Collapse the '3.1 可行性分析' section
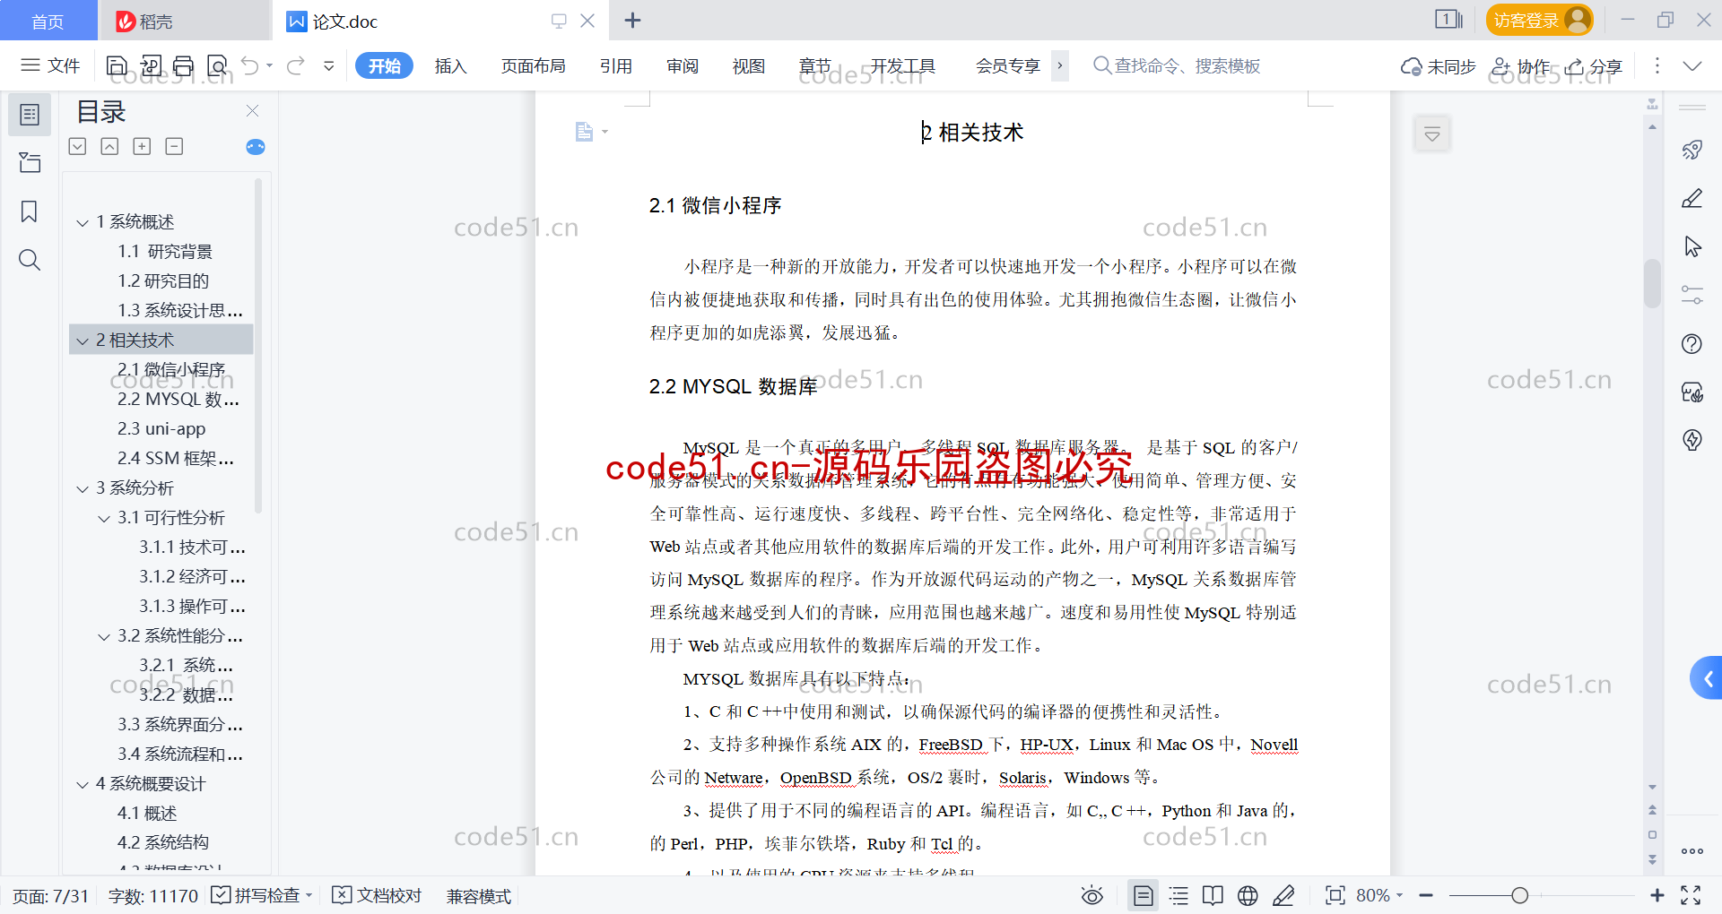Image resolution: width=1722 pixels, height=914 pixels. coord(104,518)
